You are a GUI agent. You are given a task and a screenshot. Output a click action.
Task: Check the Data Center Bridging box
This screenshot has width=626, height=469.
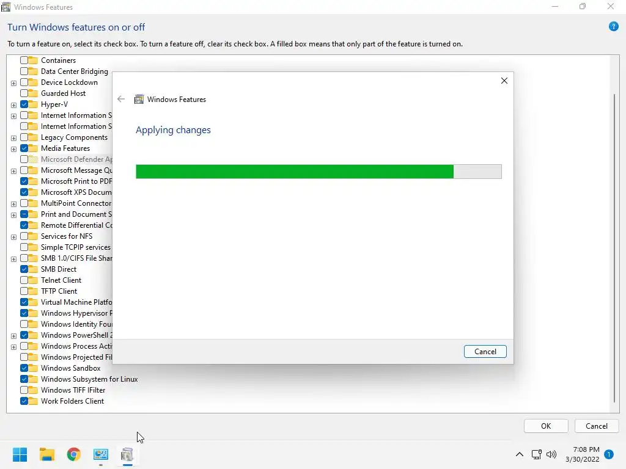click(x=24, y=71)
